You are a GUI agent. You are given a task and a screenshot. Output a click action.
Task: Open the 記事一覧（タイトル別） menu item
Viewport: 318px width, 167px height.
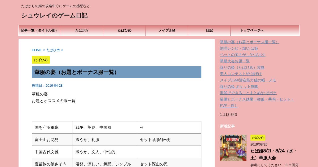click(x=39, y=30)
